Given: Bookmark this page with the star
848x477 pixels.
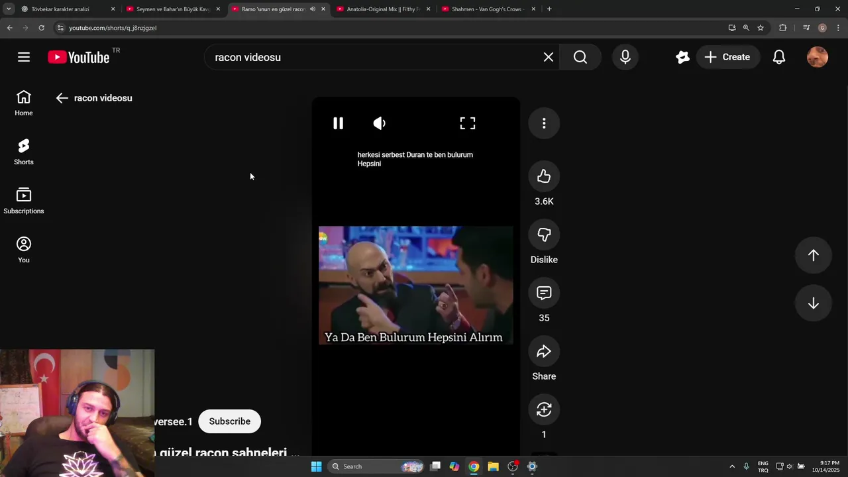Looking at the screenshot, I should [x=761, y=28].
